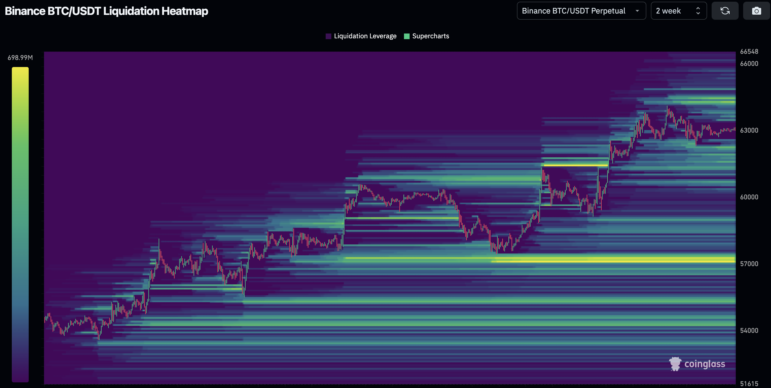This screenshot has width=771, height=388.
Task: Click the dropdown arrow beside Perpetual pair
Action: [x=637, y=11]
